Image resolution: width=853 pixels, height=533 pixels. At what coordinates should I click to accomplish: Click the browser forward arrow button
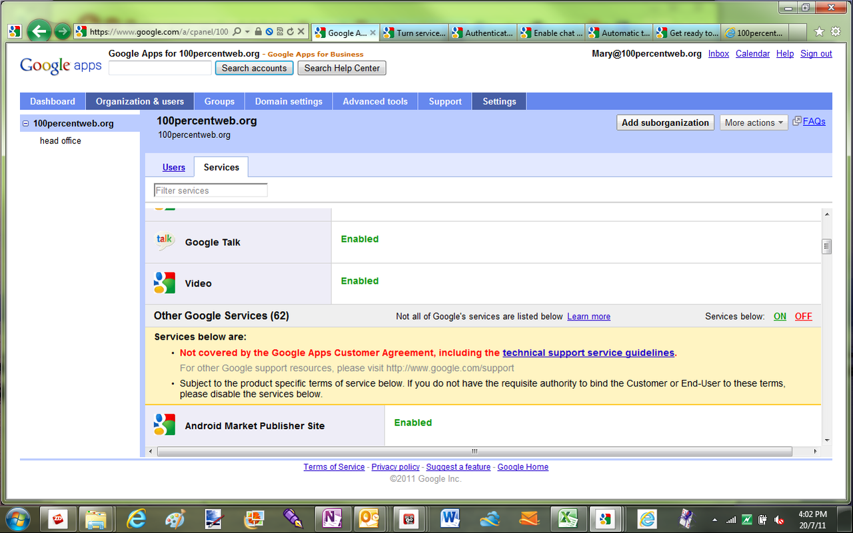[x=62, y=31]
